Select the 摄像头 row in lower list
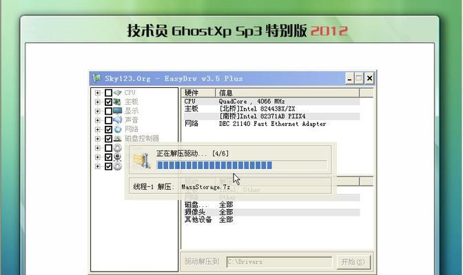Image resolution: width=463 pixels, height=275 pixels. (271, 212)
